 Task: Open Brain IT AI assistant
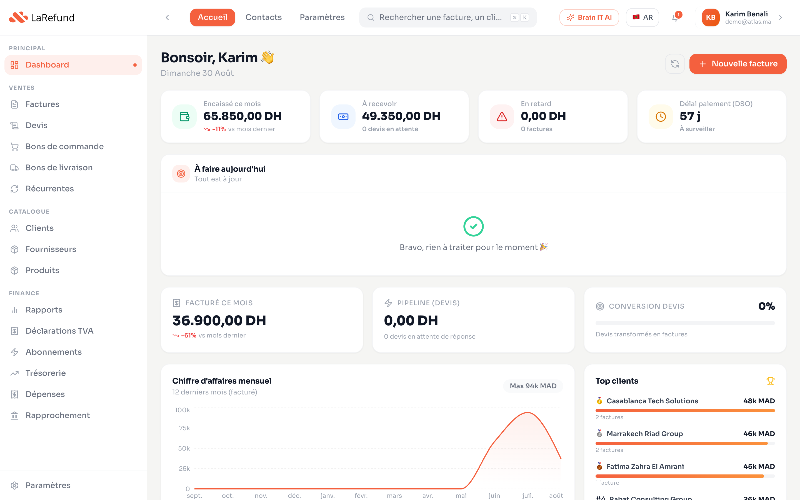(x=589, y=17)
